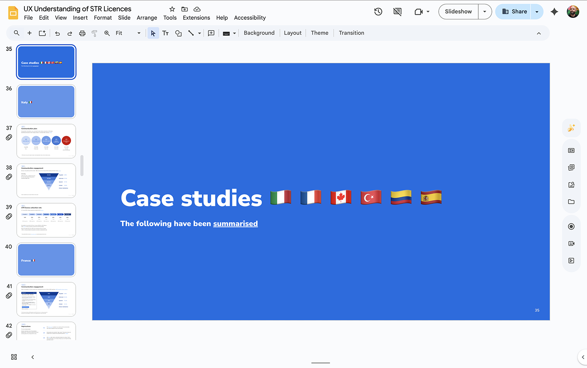
Task: Start a Meet call from the camera icon
Action: (419, 11)
